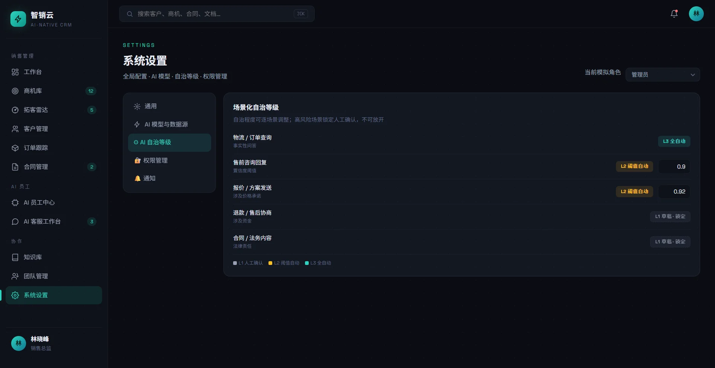
Task: Click the 通用 sun icon in settings menu
Action: pos(137,106)
